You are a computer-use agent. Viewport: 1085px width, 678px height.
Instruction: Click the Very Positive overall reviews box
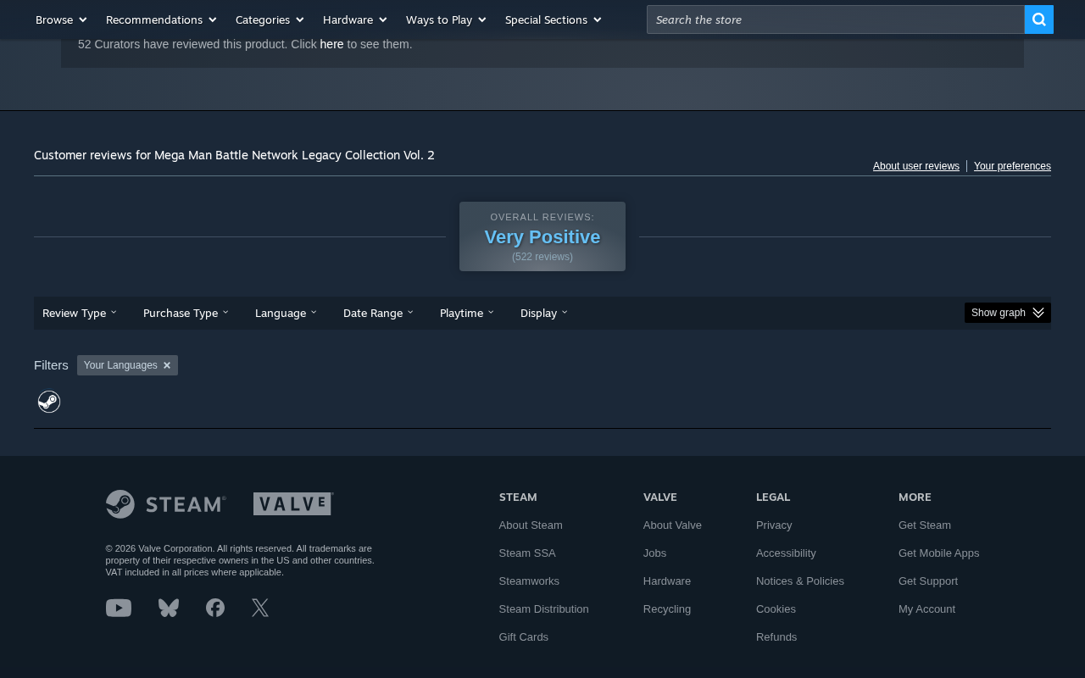pyautogui.click(x=542, y=236)
